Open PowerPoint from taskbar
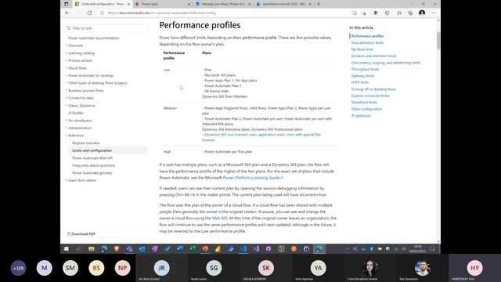 205,248
